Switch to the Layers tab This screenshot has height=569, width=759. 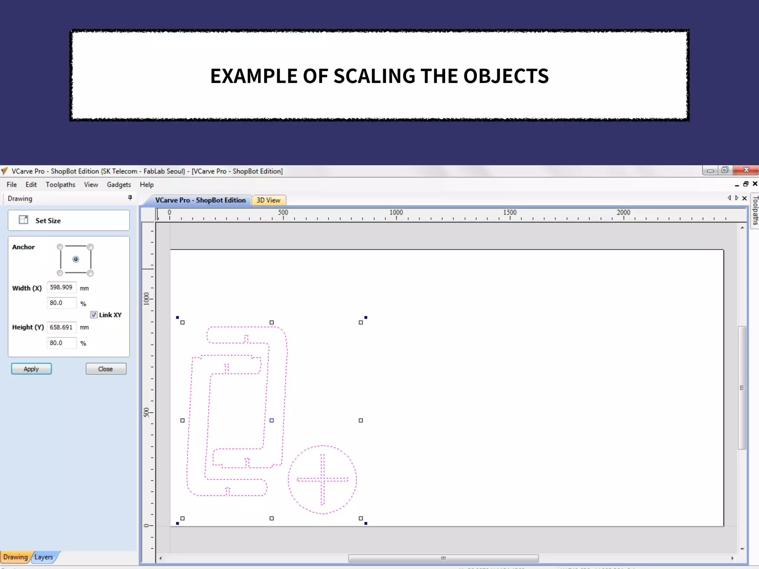tap(44, 557)
